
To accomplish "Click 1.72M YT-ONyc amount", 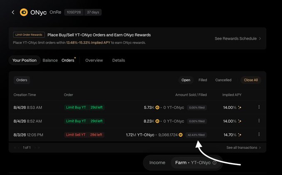I will coord(140,135).
